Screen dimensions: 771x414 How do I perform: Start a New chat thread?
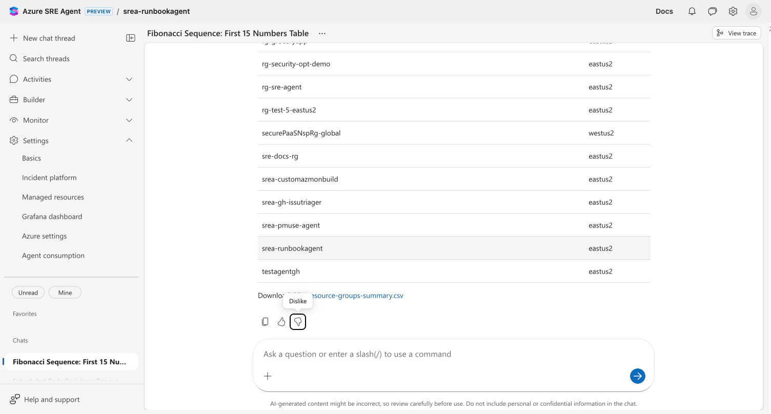(49, 38)
